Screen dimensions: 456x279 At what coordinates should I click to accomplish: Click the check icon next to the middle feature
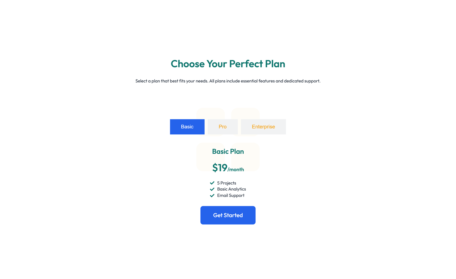212,189
